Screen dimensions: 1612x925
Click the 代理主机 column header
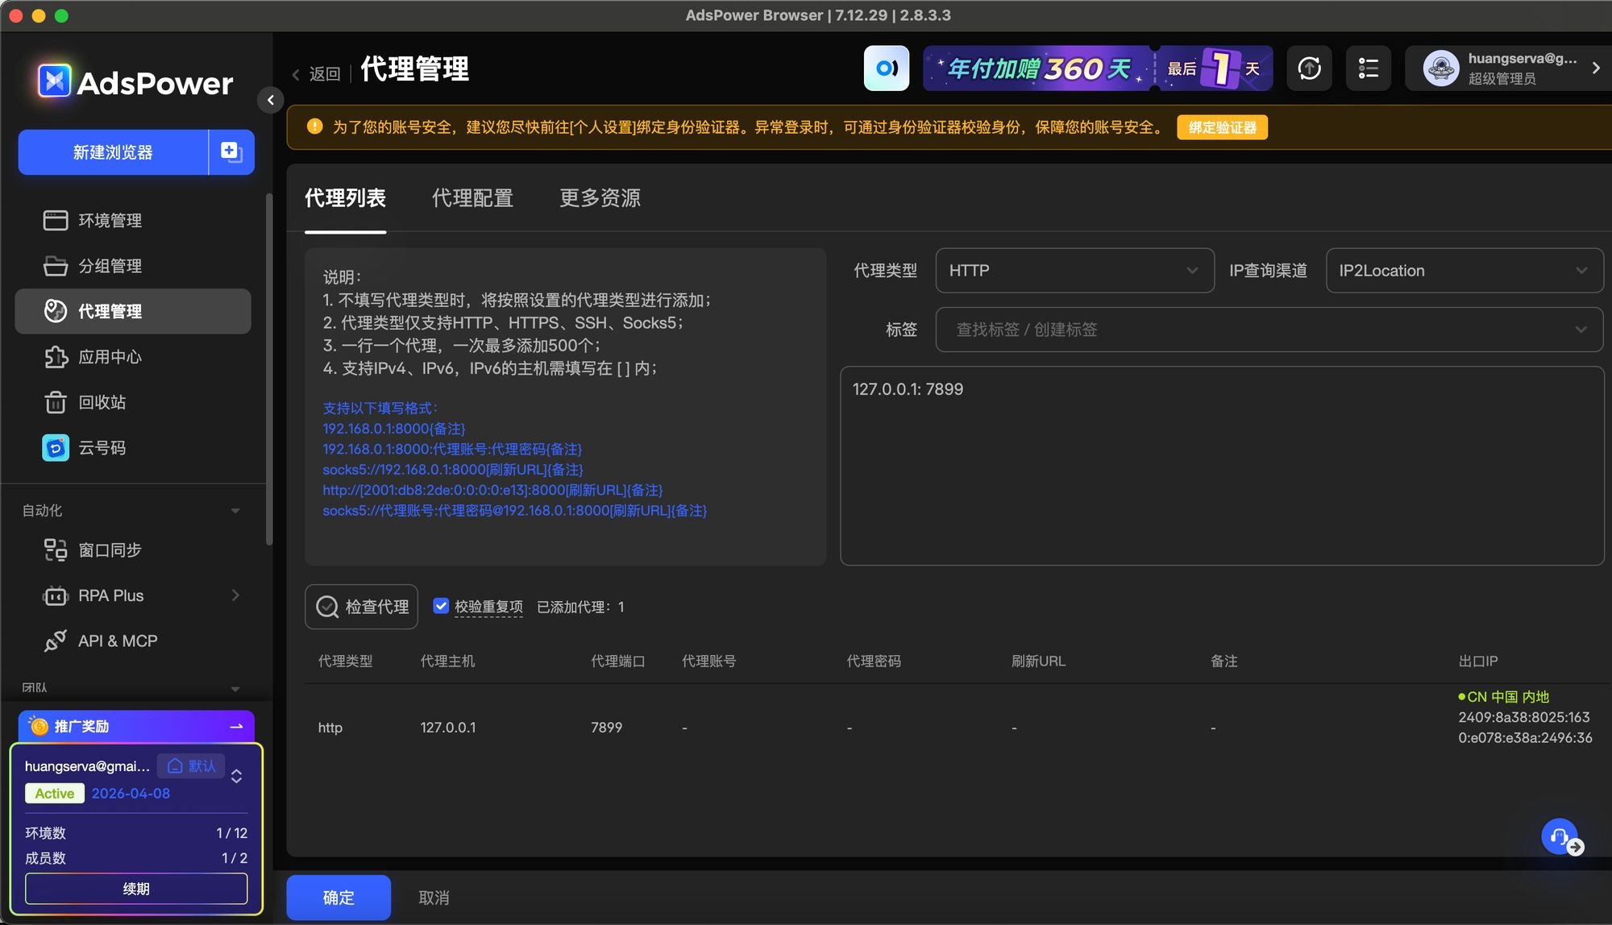[x=447, y=662]
